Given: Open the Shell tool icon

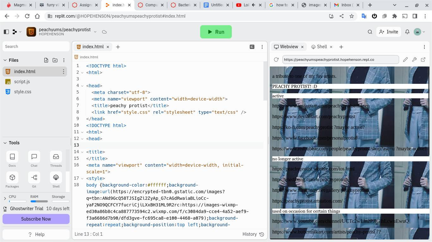Looking at the screenshot, I should [x=56, y=180].
